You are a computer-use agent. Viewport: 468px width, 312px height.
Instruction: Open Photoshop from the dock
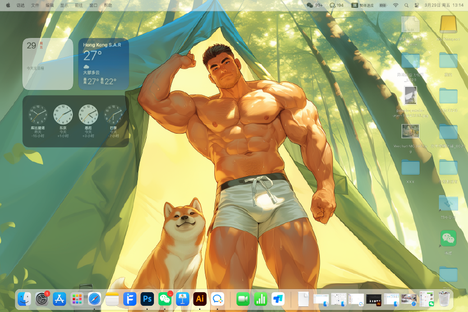[x=147, y=299]
